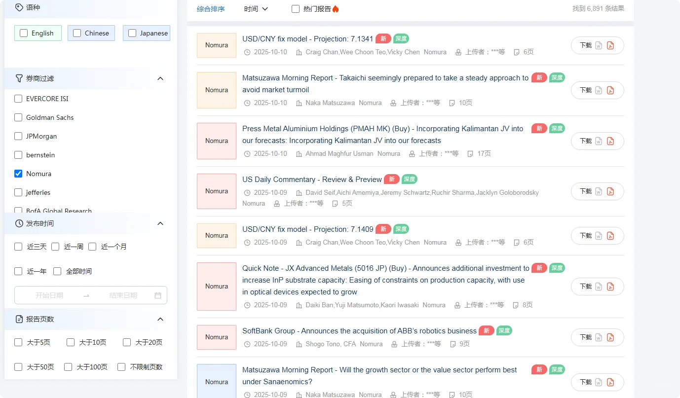This screenshot has height=398, width=680.
Task: Tick the English language checkbox
Action: (24, 33)
